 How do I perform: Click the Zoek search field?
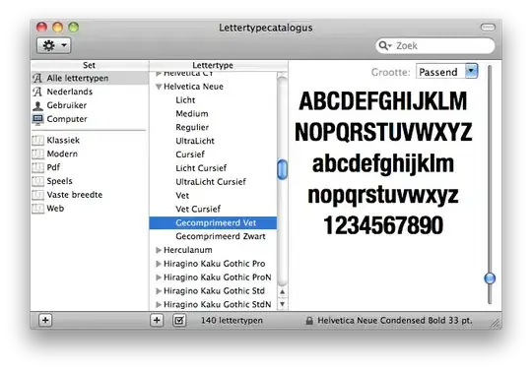(x=435, y=45)
